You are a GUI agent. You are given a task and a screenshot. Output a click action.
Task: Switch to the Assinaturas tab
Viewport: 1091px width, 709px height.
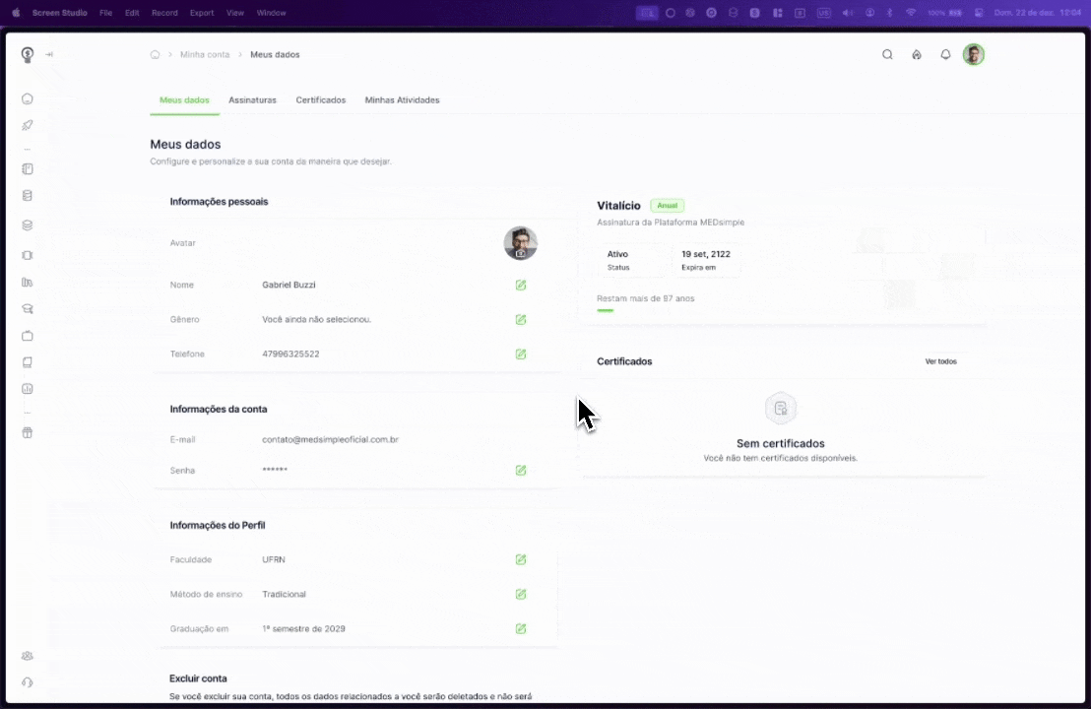(252, 100)
